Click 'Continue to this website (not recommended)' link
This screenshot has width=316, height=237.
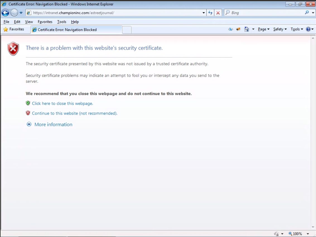pos(74,113)
